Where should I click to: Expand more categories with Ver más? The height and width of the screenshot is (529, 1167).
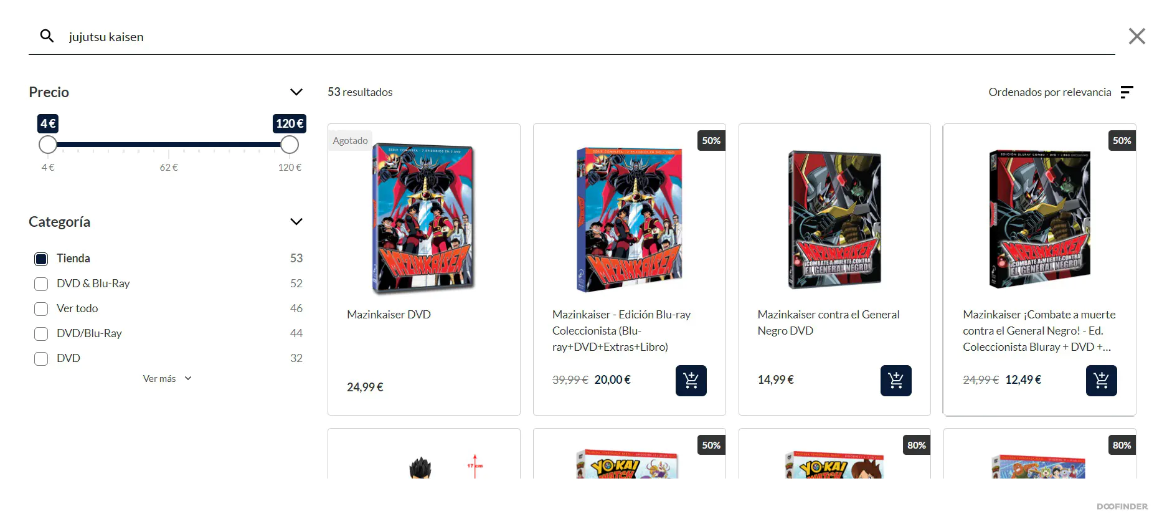(167, 378)
